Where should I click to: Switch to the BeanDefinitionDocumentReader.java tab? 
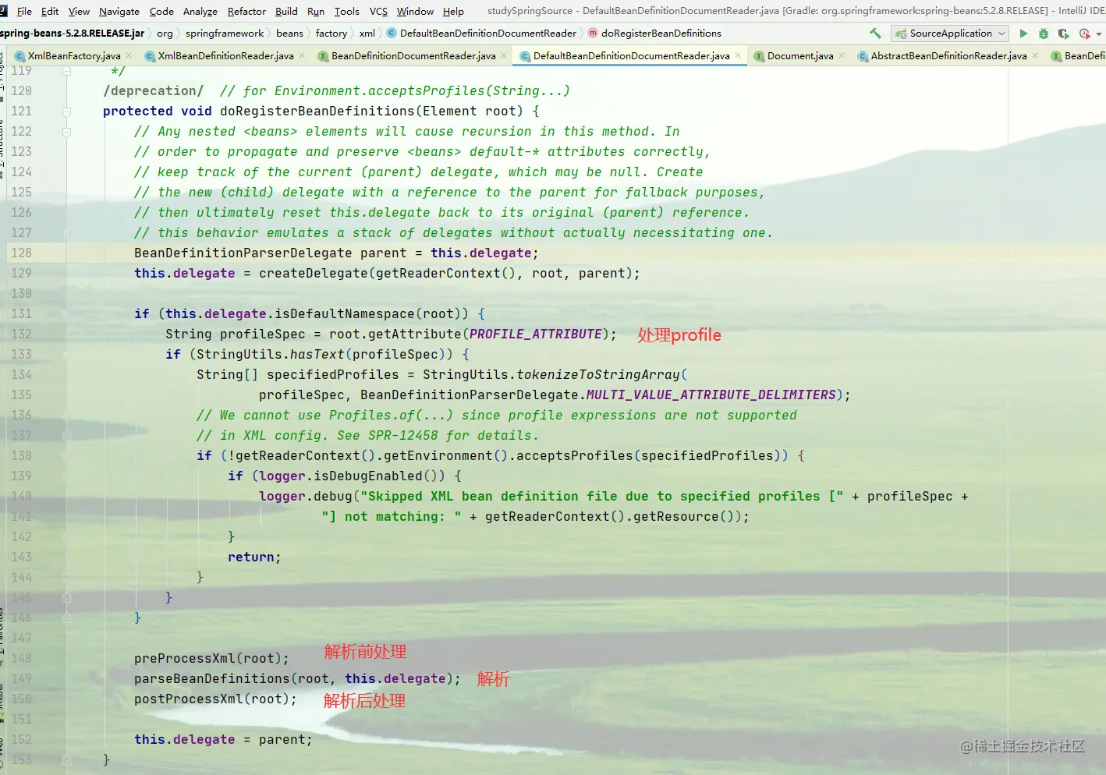[413, 56]
